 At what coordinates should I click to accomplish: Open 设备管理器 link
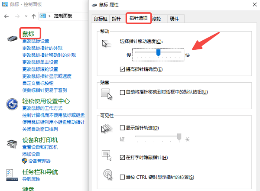pyautogui.click(x=39, y=161)
